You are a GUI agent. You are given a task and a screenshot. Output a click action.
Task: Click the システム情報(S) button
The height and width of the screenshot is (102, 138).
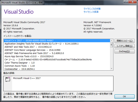click(124, 46)
